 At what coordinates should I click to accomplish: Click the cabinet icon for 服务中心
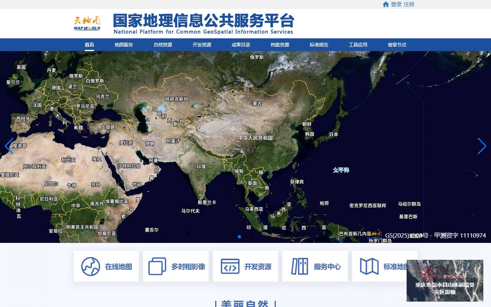pos(300,266)
